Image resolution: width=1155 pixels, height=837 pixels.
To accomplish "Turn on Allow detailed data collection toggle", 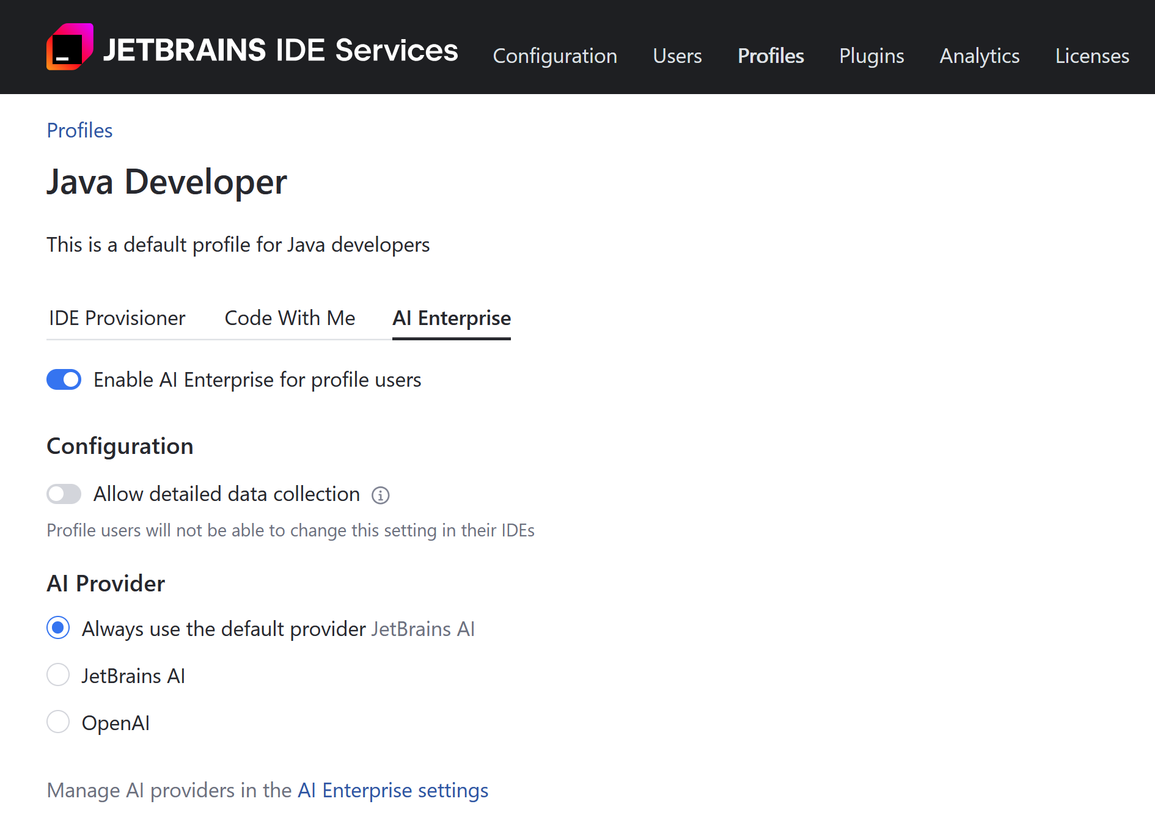I will point(64,494).
